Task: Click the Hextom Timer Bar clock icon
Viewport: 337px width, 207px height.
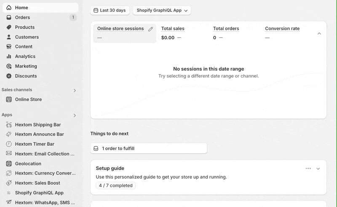Action: coord(9,144)
